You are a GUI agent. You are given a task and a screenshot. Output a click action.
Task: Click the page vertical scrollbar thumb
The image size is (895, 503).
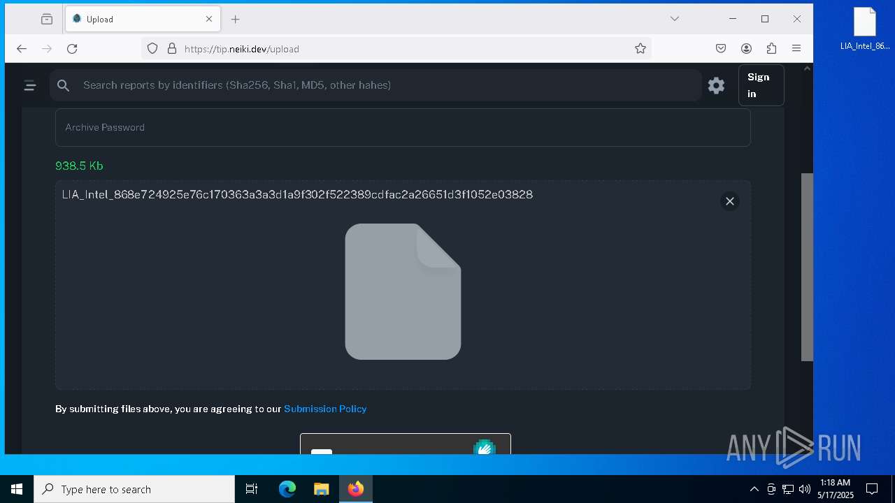807,267
